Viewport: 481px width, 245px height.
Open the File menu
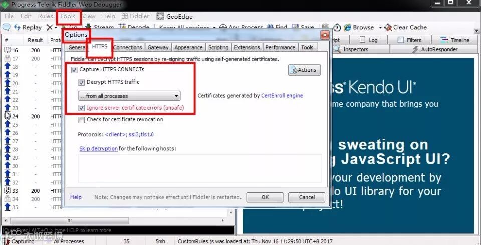9,16
